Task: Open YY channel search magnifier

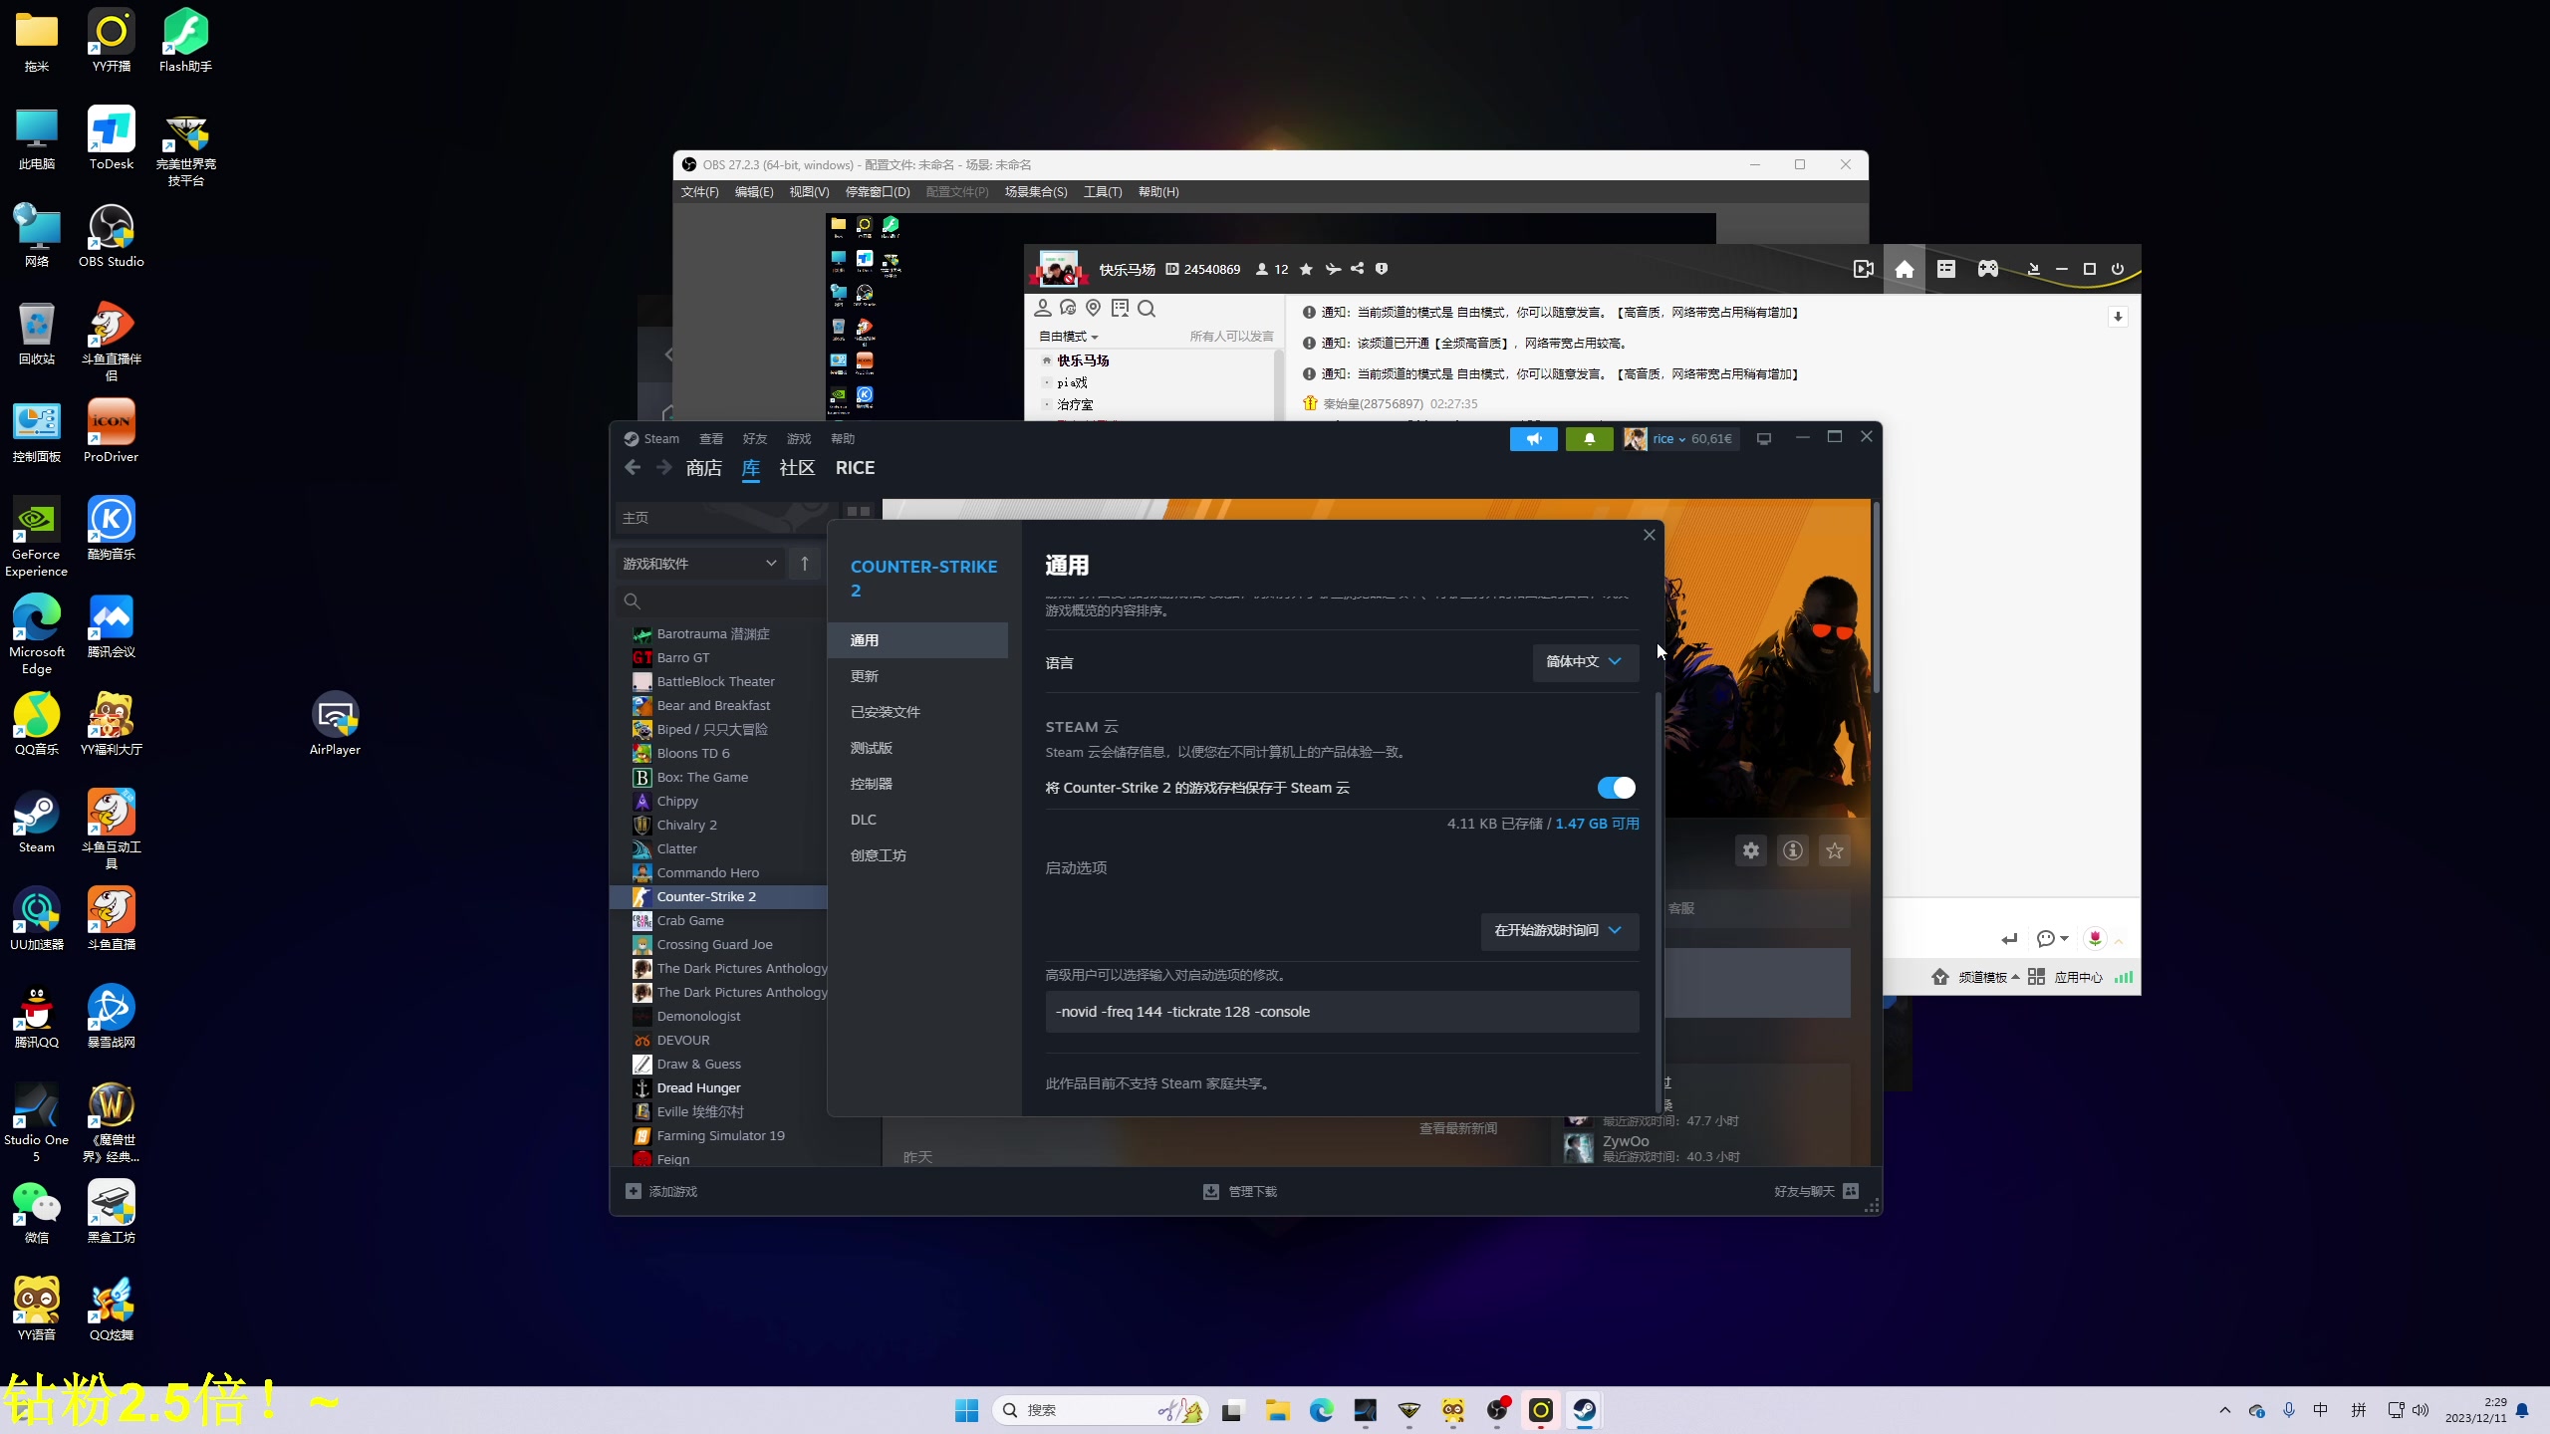Action: tap(1147, 309)
